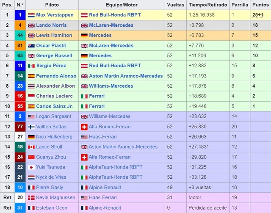
Task: Open the Ferrari link in Sainz's row
Action: (97, 106)
